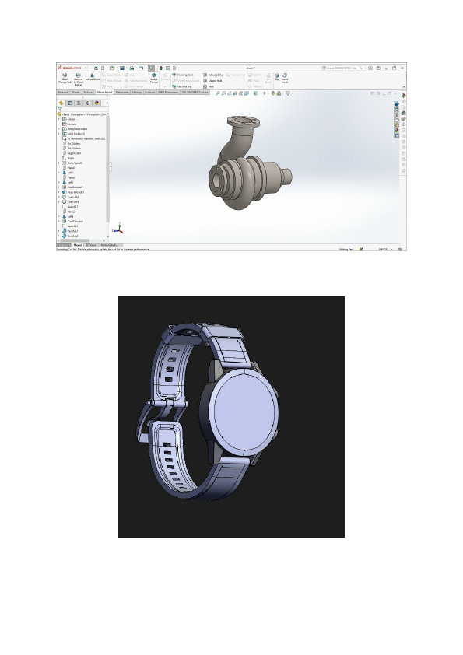Click the Help question mark icon

(378, 68)
